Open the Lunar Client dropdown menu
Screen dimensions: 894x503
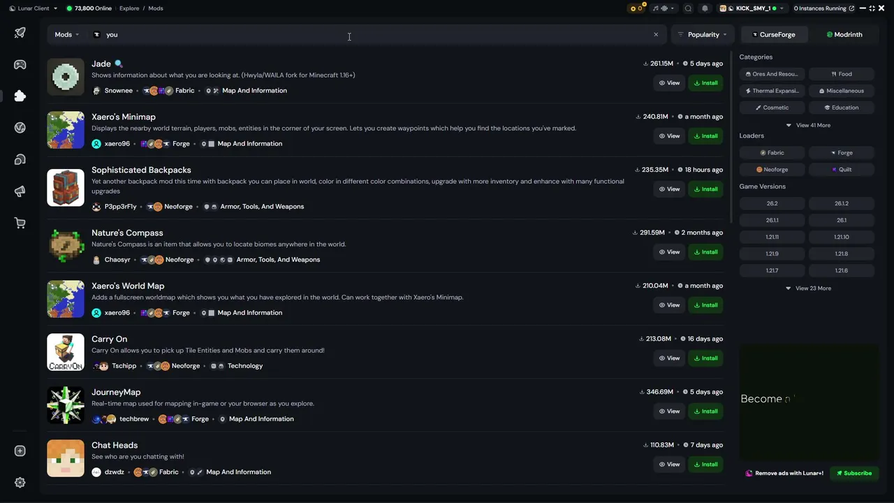pos(34,8)
